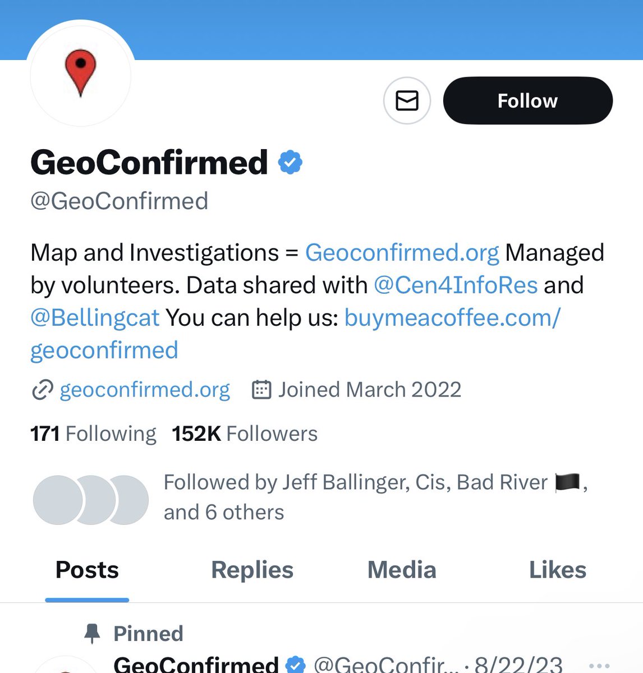Click the geoconfirmed.org website link with chain icon
Viewport: 643px width, 673px height.
point(145,390)
